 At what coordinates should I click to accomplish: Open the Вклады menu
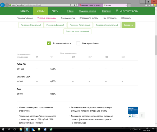40,11
